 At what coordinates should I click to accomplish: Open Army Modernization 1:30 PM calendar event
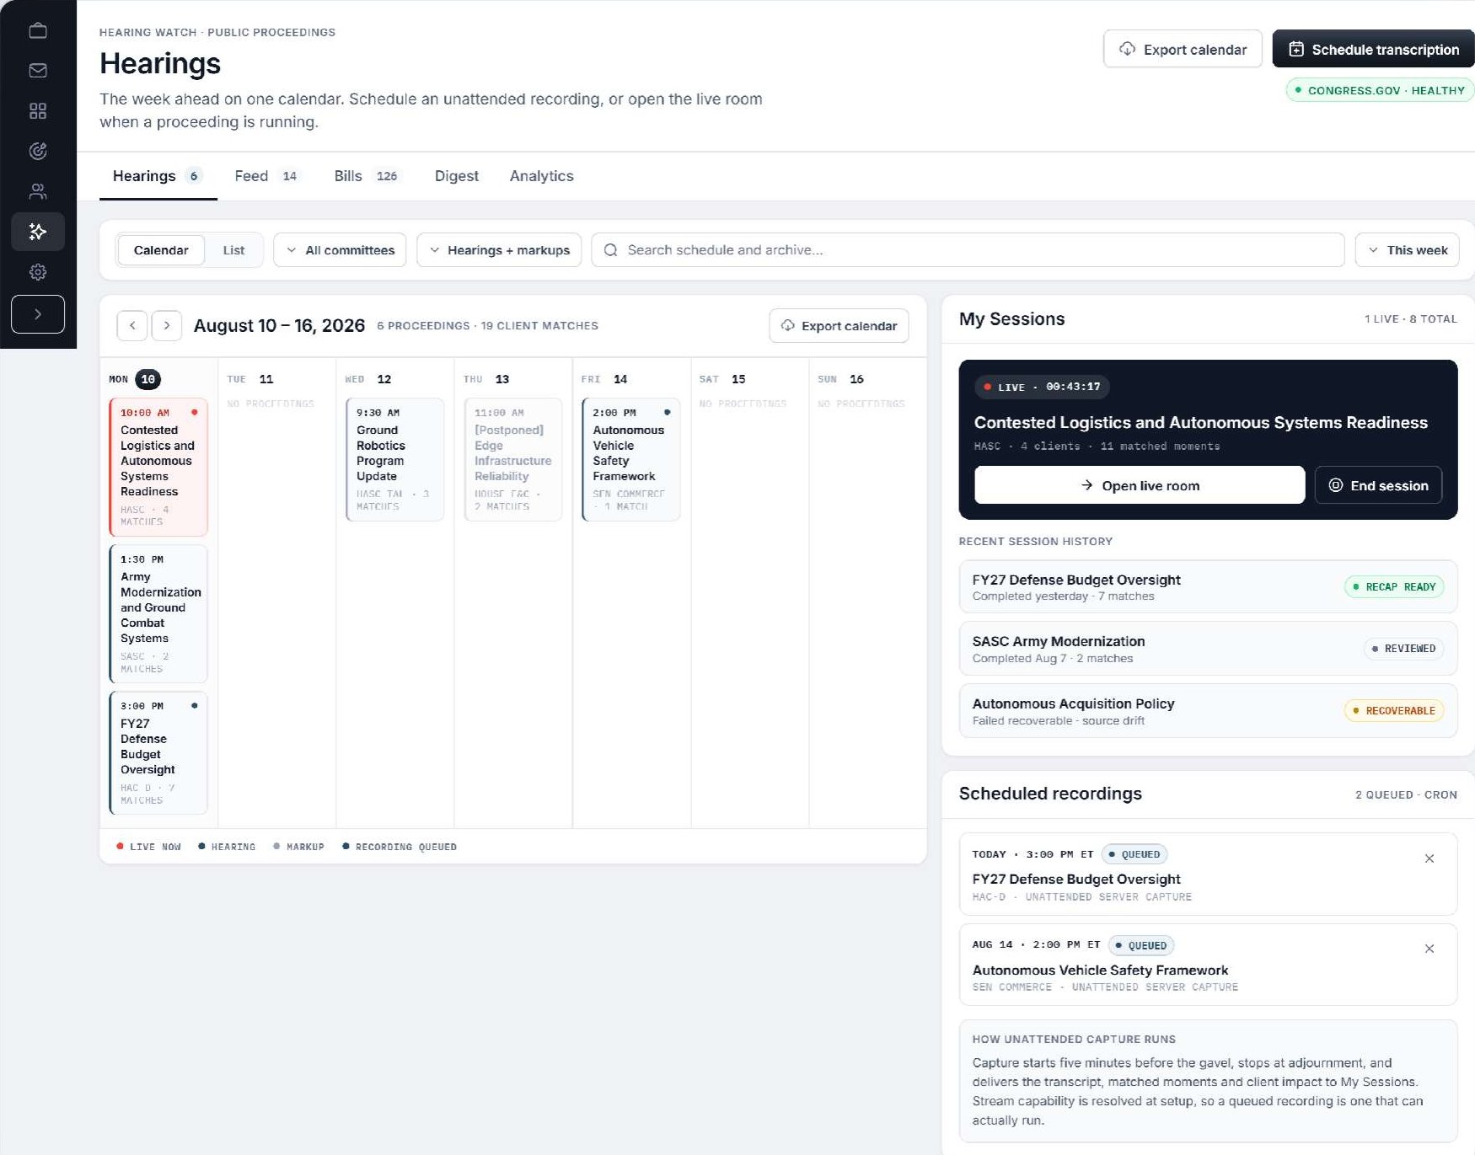click(158, 613)
